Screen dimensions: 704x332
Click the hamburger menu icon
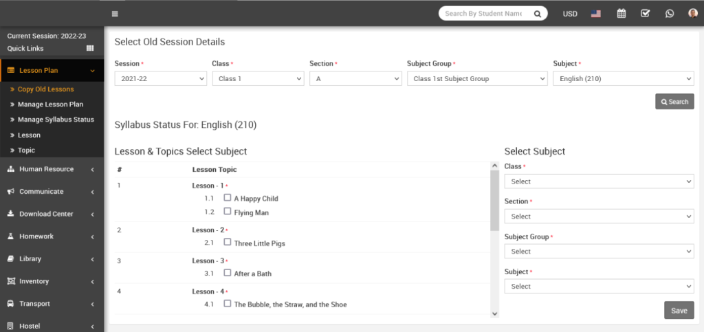(x=115, y=14)
